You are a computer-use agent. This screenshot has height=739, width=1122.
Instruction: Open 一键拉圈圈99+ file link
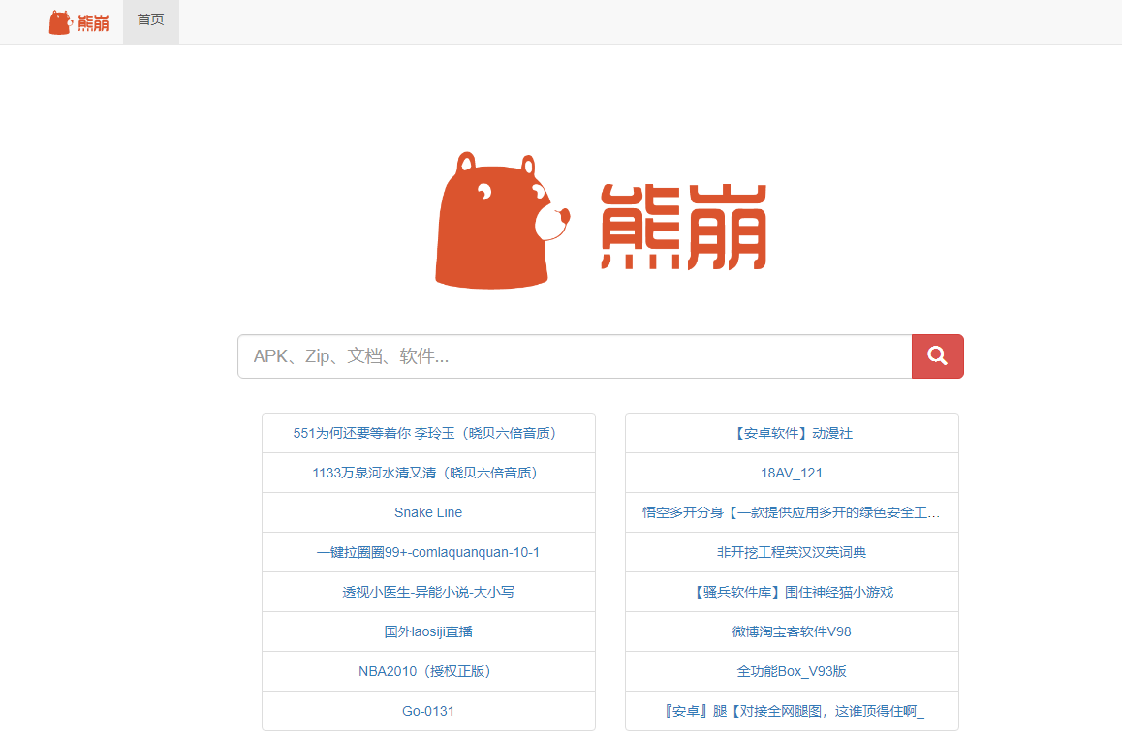coord(428,552)
